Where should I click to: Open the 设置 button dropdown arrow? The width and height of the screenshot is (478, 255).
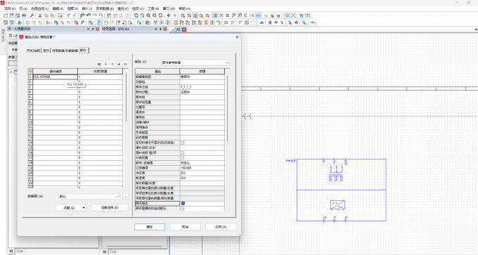pos(84,208)
